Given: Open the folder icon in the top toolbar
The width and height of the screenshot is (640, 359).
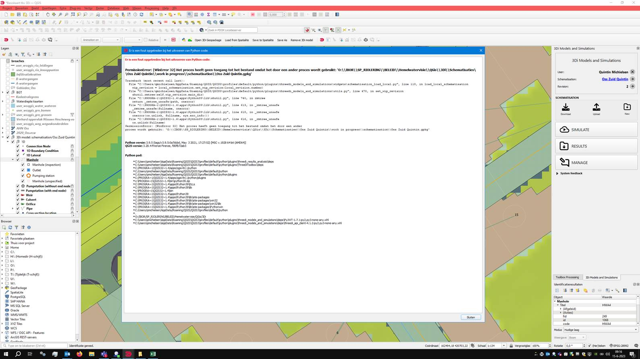Looking at the screenshot, I should click(x=12, y=14).
